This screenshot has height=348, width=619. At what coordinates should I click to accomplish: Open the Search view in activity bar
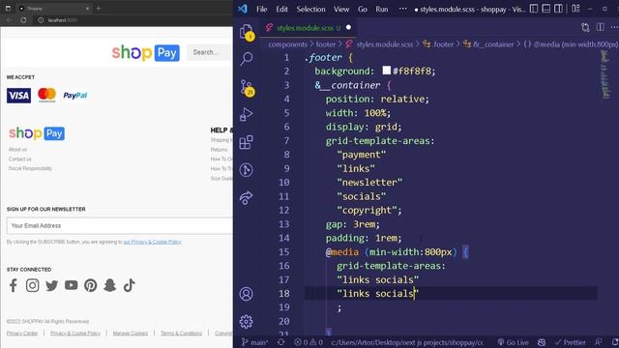click(x=247, y=58)
